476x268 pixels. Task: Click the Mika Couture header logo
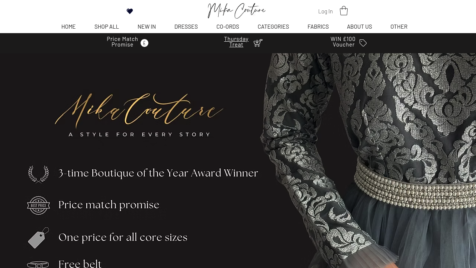(237, 10)
